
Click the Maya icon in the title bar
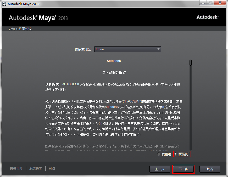tap(4, 4)
